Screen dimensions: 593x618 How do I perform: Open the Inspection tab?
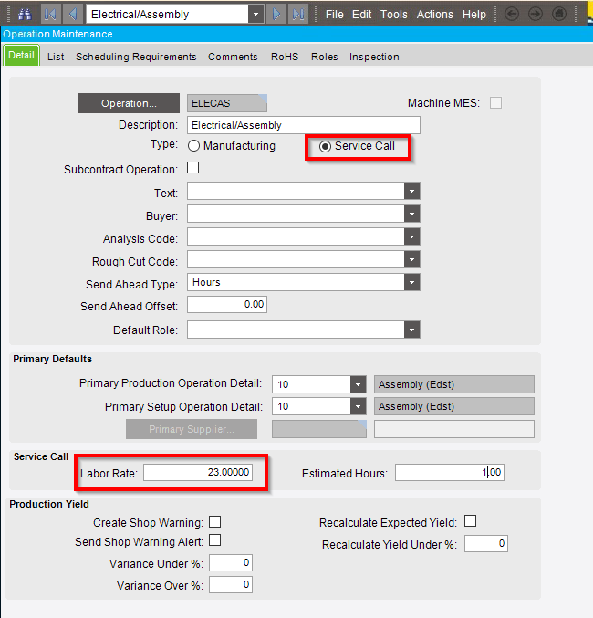tap(374, 57)
